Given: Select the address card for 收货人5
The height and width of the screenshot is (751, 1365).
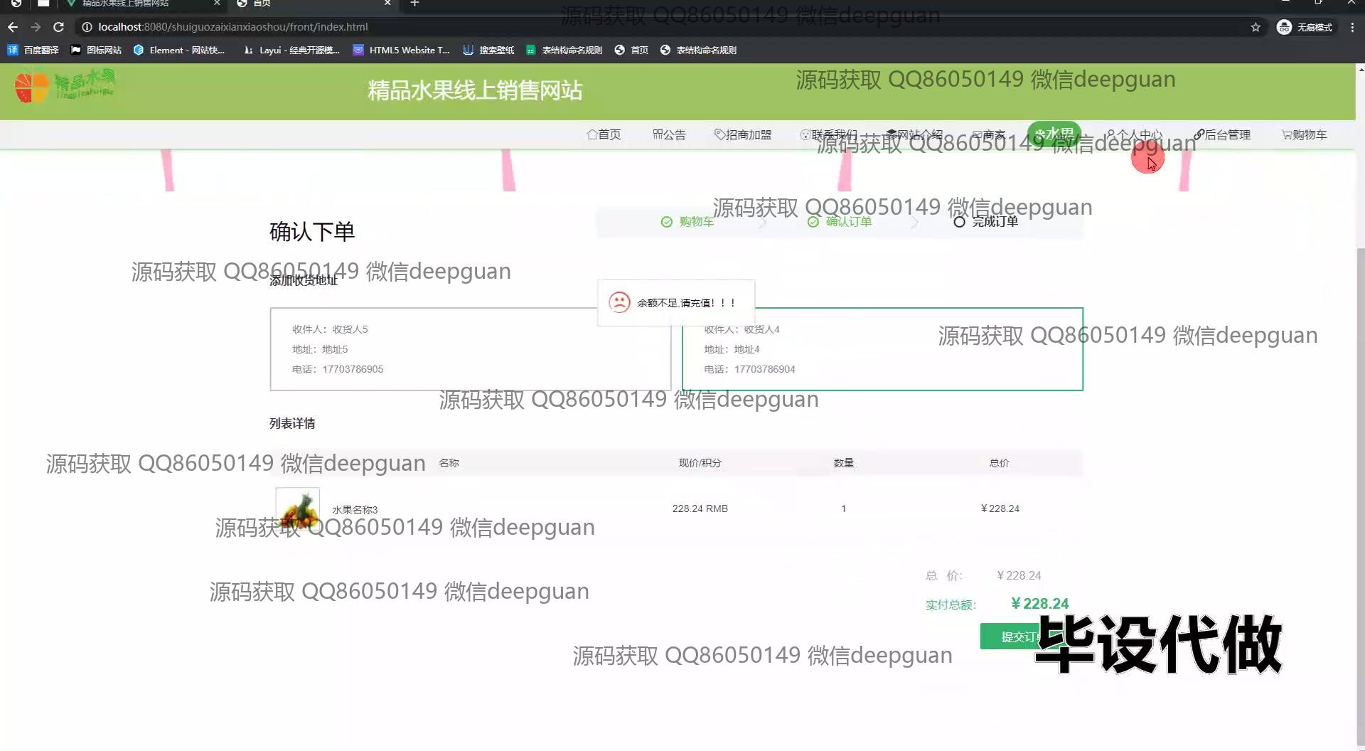Looking at the screenshot, I should click(x=470, y=349).
